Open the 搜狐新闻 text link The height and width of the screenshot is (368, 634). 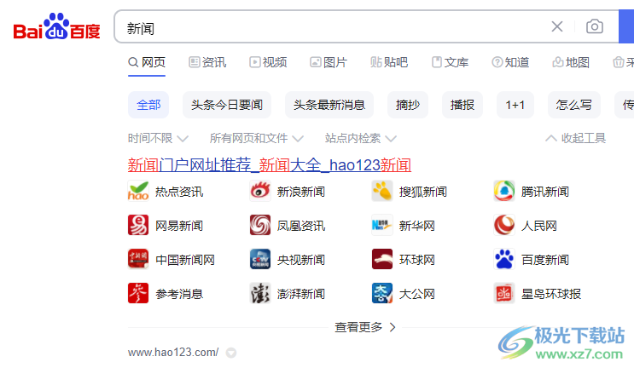[x=423, y=192]
